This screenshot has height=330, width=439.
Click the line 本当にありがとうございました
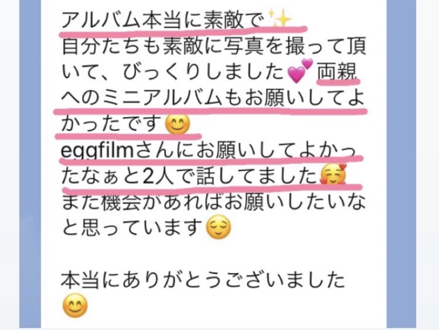tap(203, 280)
